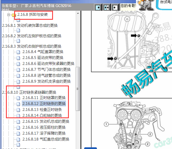Open 2.16.8.1 发动机装饰罩总成的更换
The image size is (172, 149).
pyautogui.click(x=30, y=25)
